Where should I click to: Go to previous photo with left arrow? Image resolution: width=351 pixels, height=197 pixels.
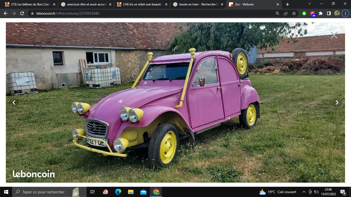pyautogui.click(x=14, y=103)
